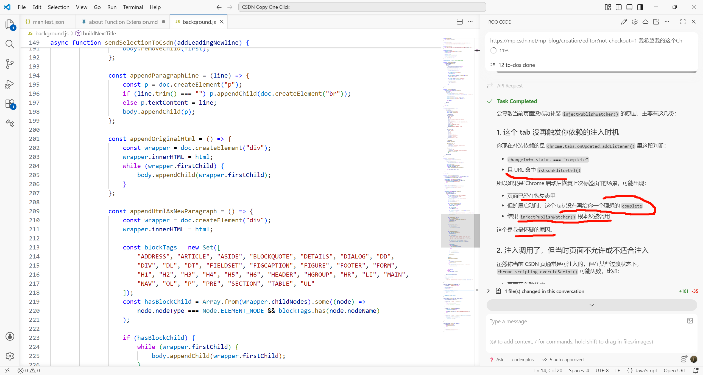Click the Roo Code settings gear icon
The width and height of the screenshot is (703, 375).
coord(635,22)
